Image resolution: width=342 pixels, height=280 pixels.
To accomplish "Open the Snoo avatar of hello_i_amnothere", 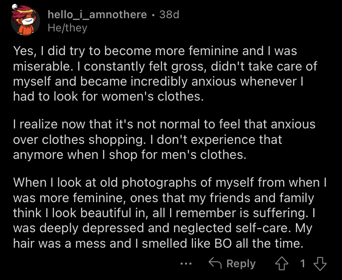I will coord(25,20).
